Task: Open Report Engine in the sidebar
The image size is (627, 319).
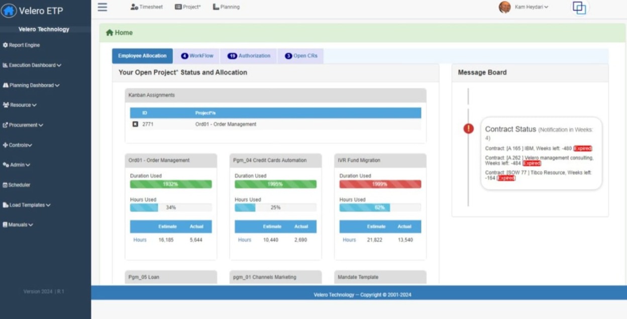Action: point(22,45)
